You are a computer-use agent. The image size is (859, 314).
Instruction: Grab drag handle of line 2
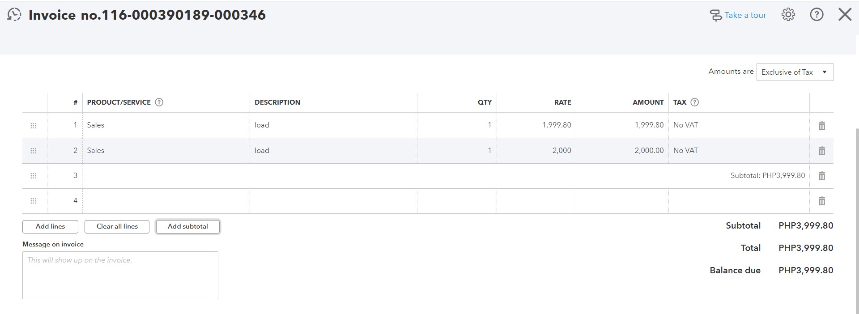[33, 151]
